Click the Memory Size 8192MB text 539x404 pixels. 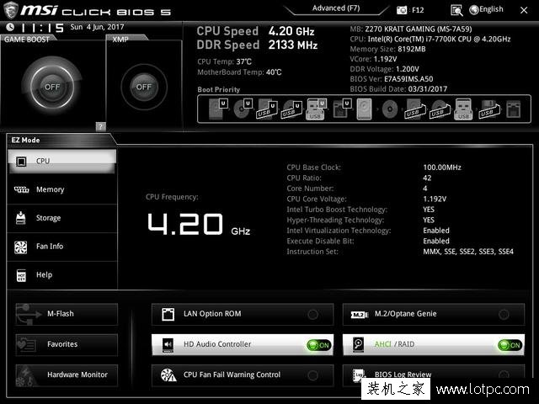point(387,49)
